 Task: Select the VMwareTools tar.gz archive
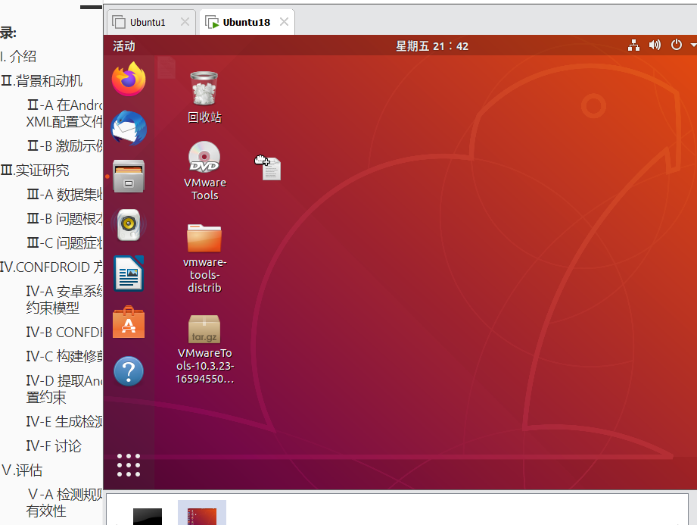click(x=204, y=349)
